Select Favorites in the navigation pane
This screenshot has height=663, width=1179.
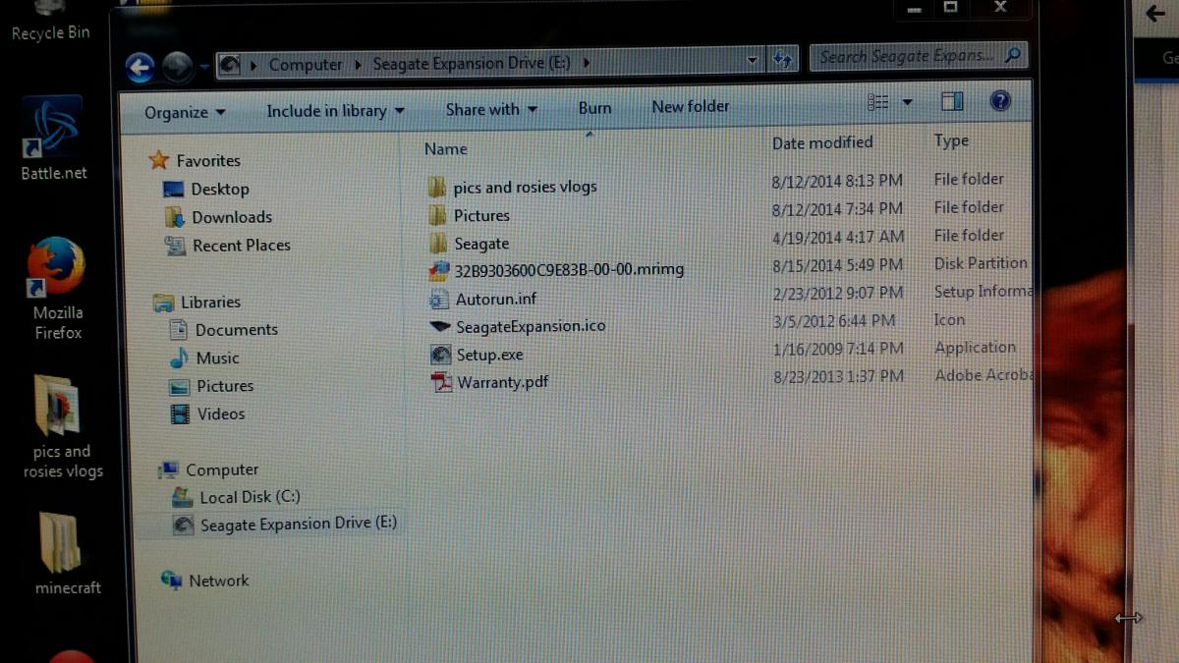click(x=208, y=161)
